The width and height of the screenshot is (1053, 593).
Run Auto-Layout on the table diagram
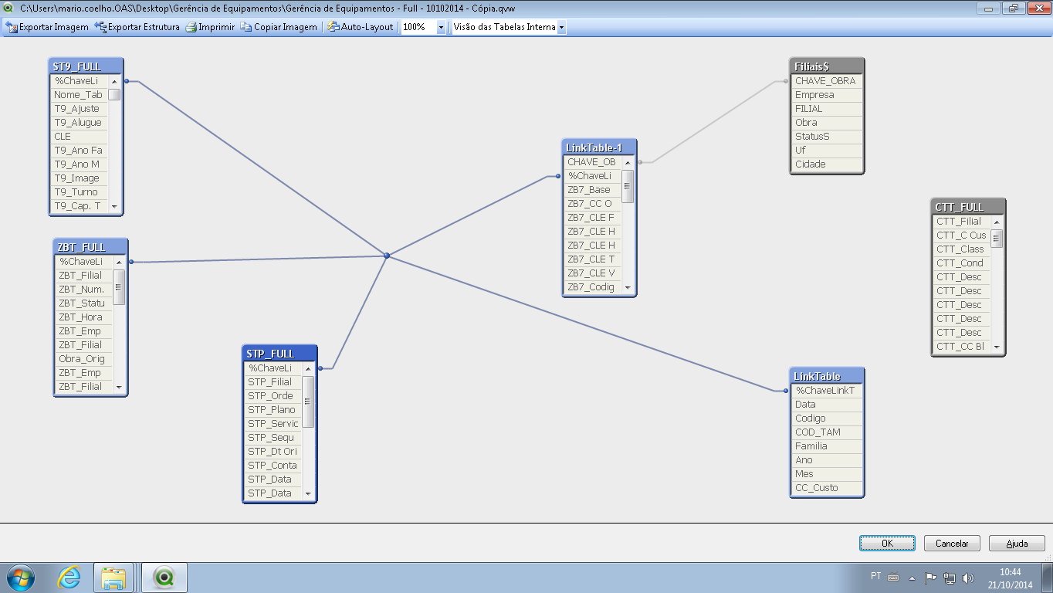[x=361, y=27]
